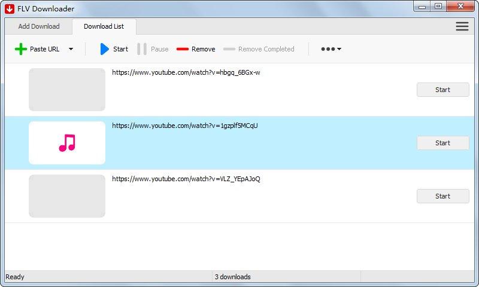Click the green plus Paste URL icon
Viewport: 479px width, 287px height.
pyautogui.click(x=21, y=49)
